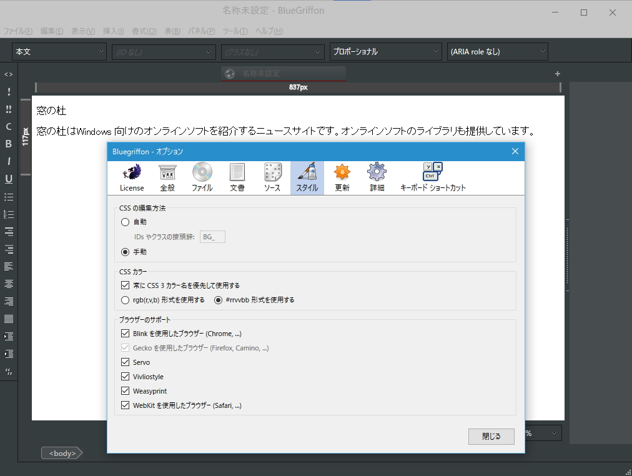
Task: Decrease indent in sidebar
Action: point(9,354)
